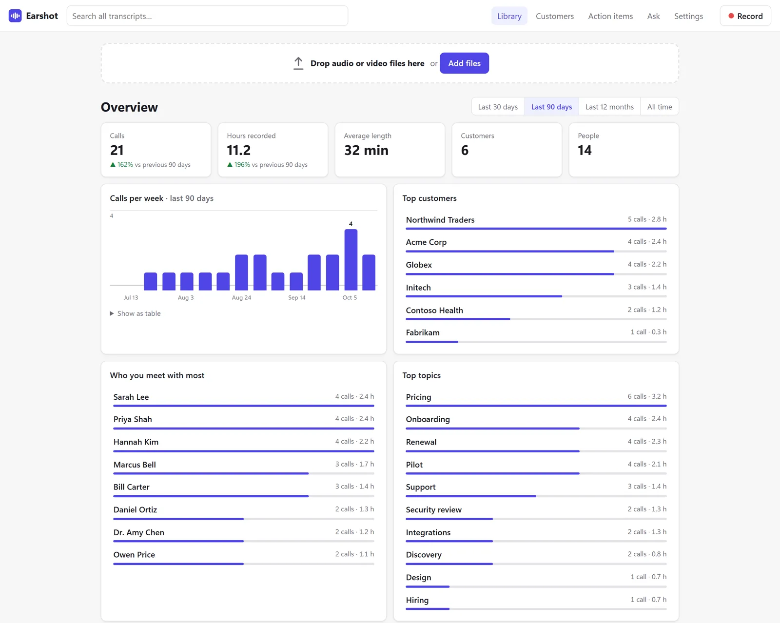This screenshot has height=623, width=780.
Task: Select the Renewal topic
Action: click(x=536, y=445)
